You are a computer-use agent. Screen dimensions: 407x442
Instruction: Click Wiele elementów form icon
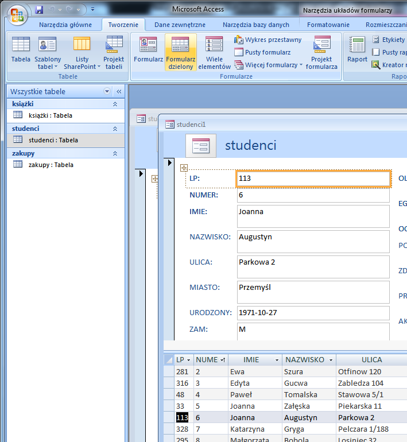214,52
